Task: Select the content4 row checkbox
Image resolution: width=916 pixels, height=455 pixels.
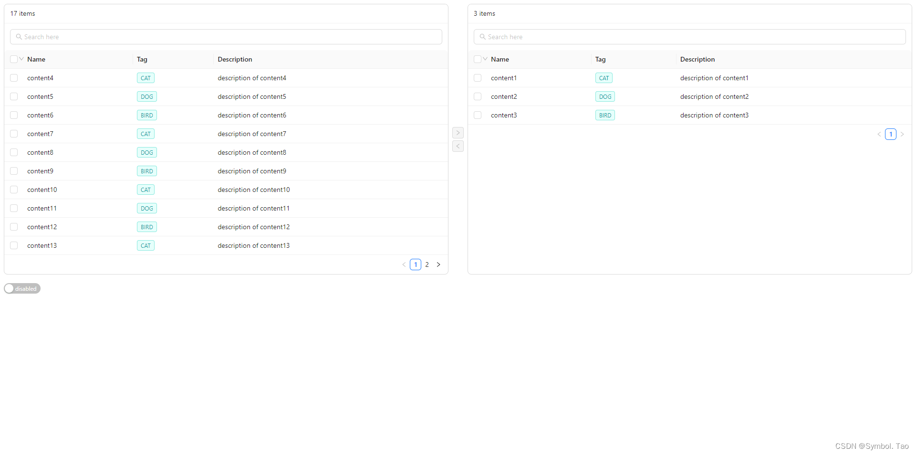Action: pos(14,78)
